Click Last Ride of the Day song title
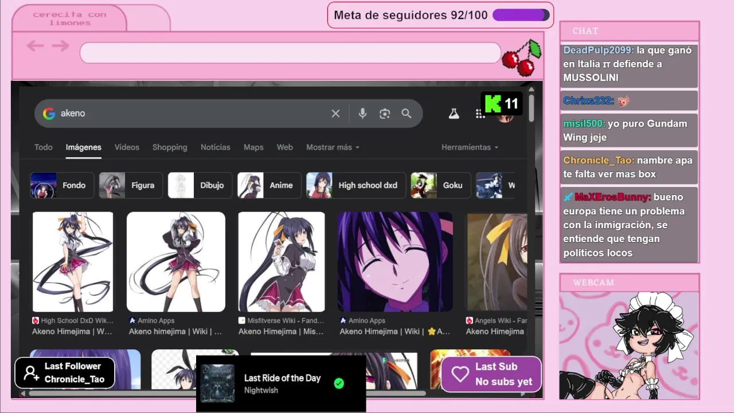This screenshot has height=413, width=734. click(x=282, y=378)
